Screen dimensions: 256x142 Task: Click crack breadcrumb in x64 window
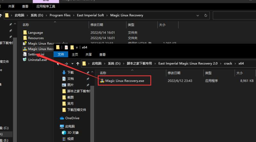tap(228, 64)
